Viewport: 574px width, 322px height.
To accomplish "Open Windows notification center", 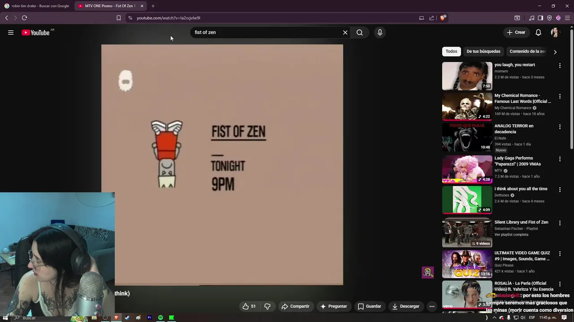I will click(x=564, y=318).
